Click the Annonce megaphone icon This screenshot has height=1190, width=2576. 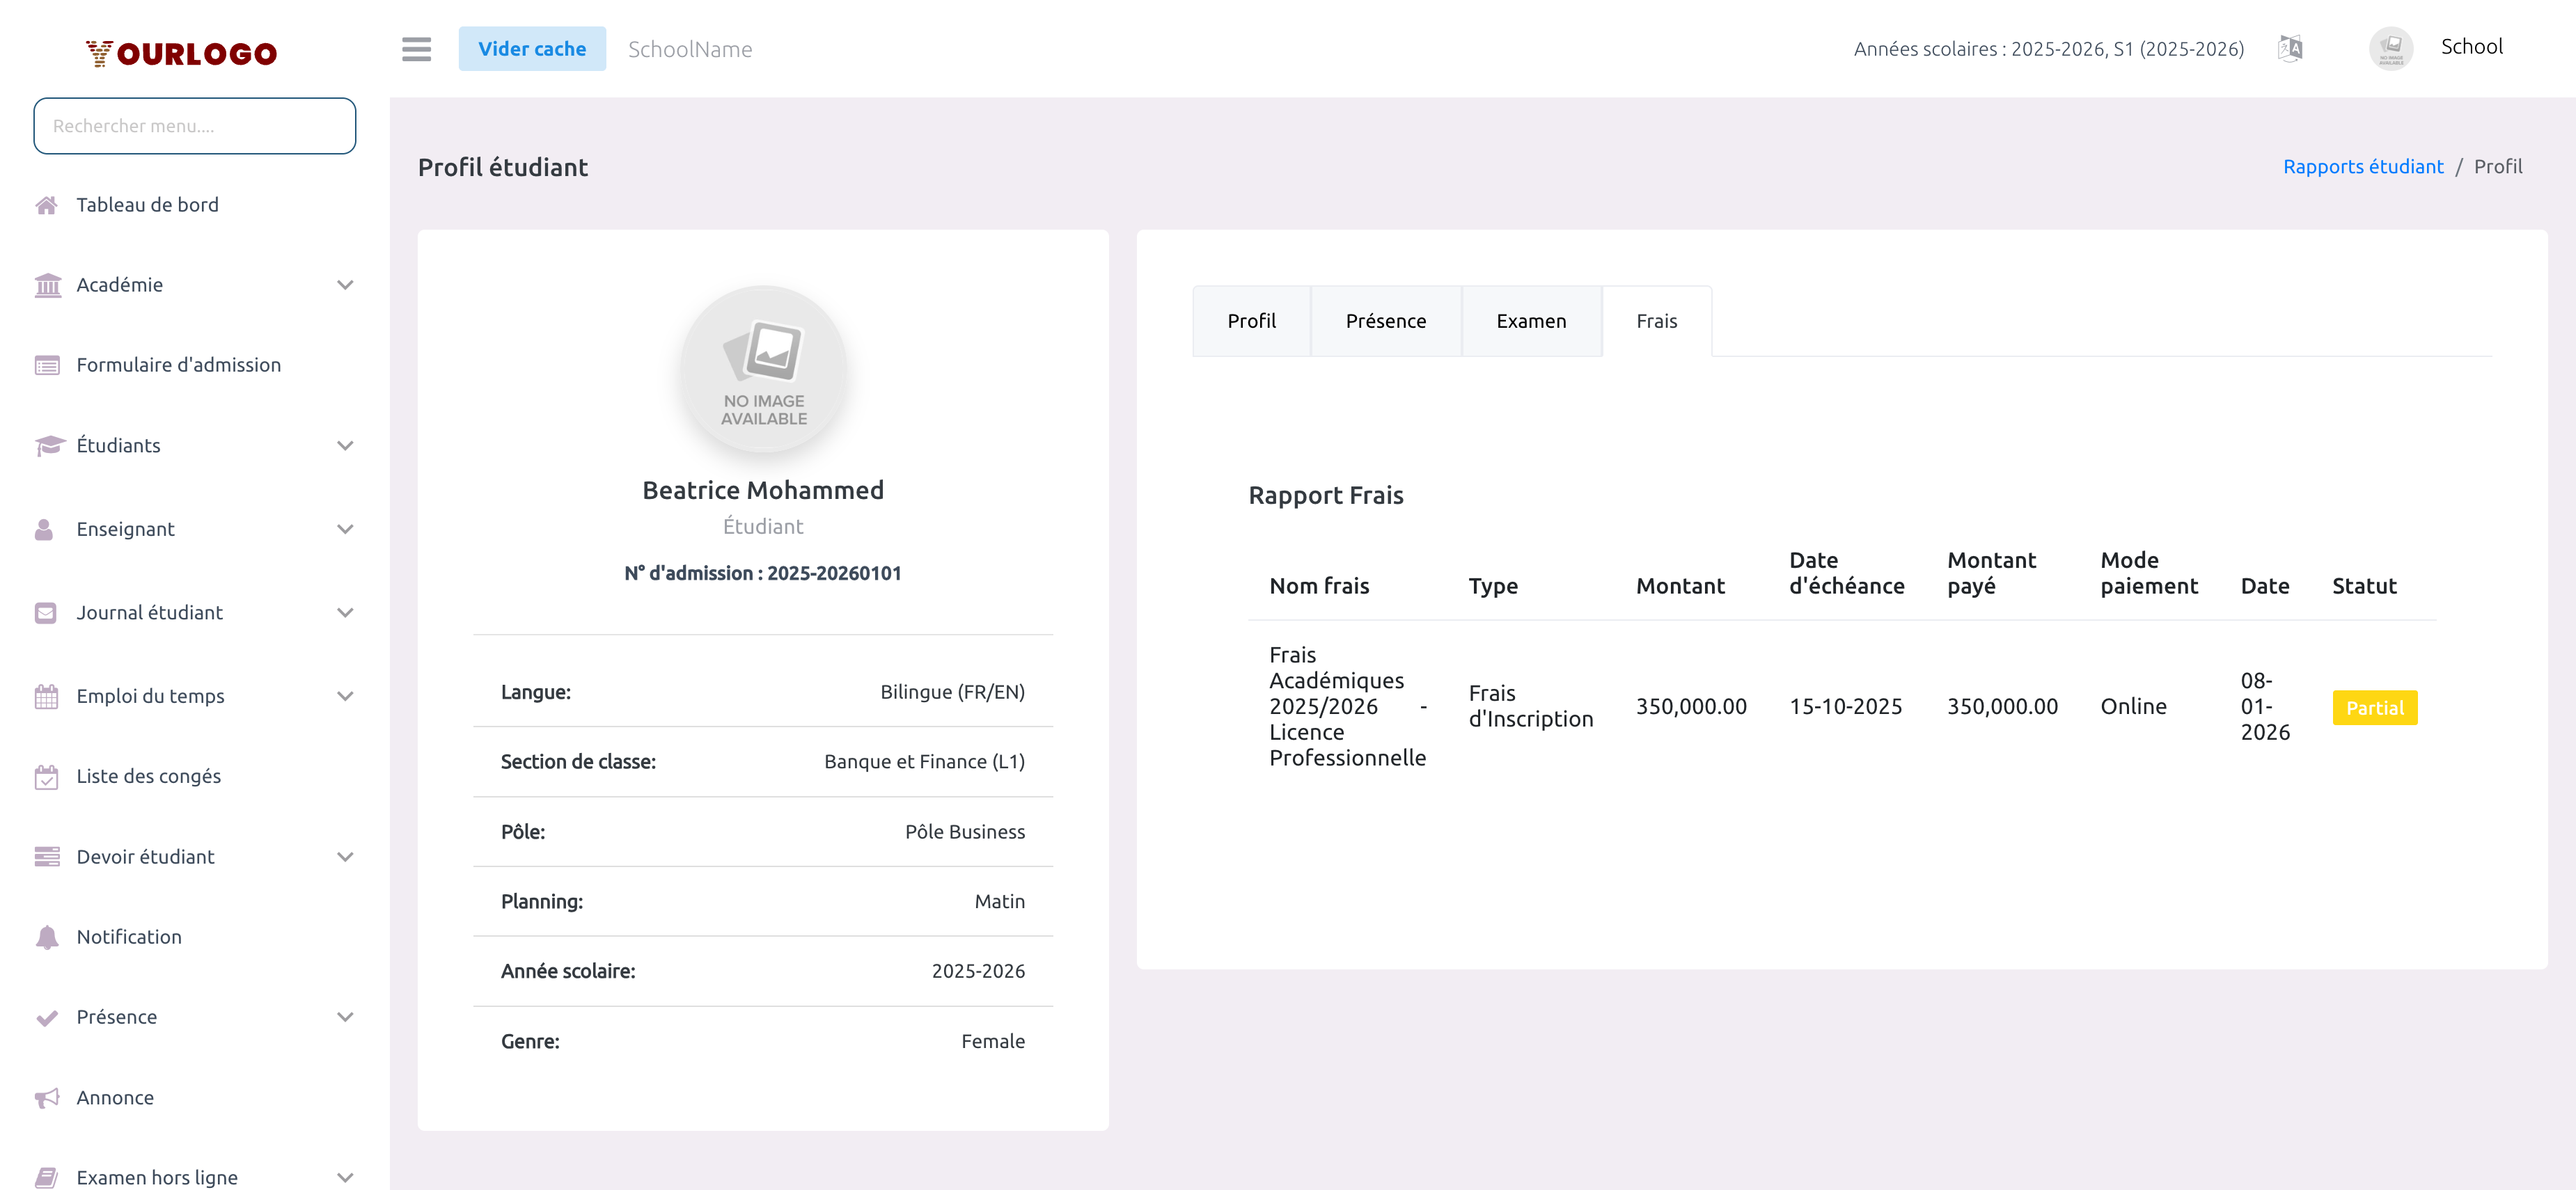click(x=46, y=1098)
